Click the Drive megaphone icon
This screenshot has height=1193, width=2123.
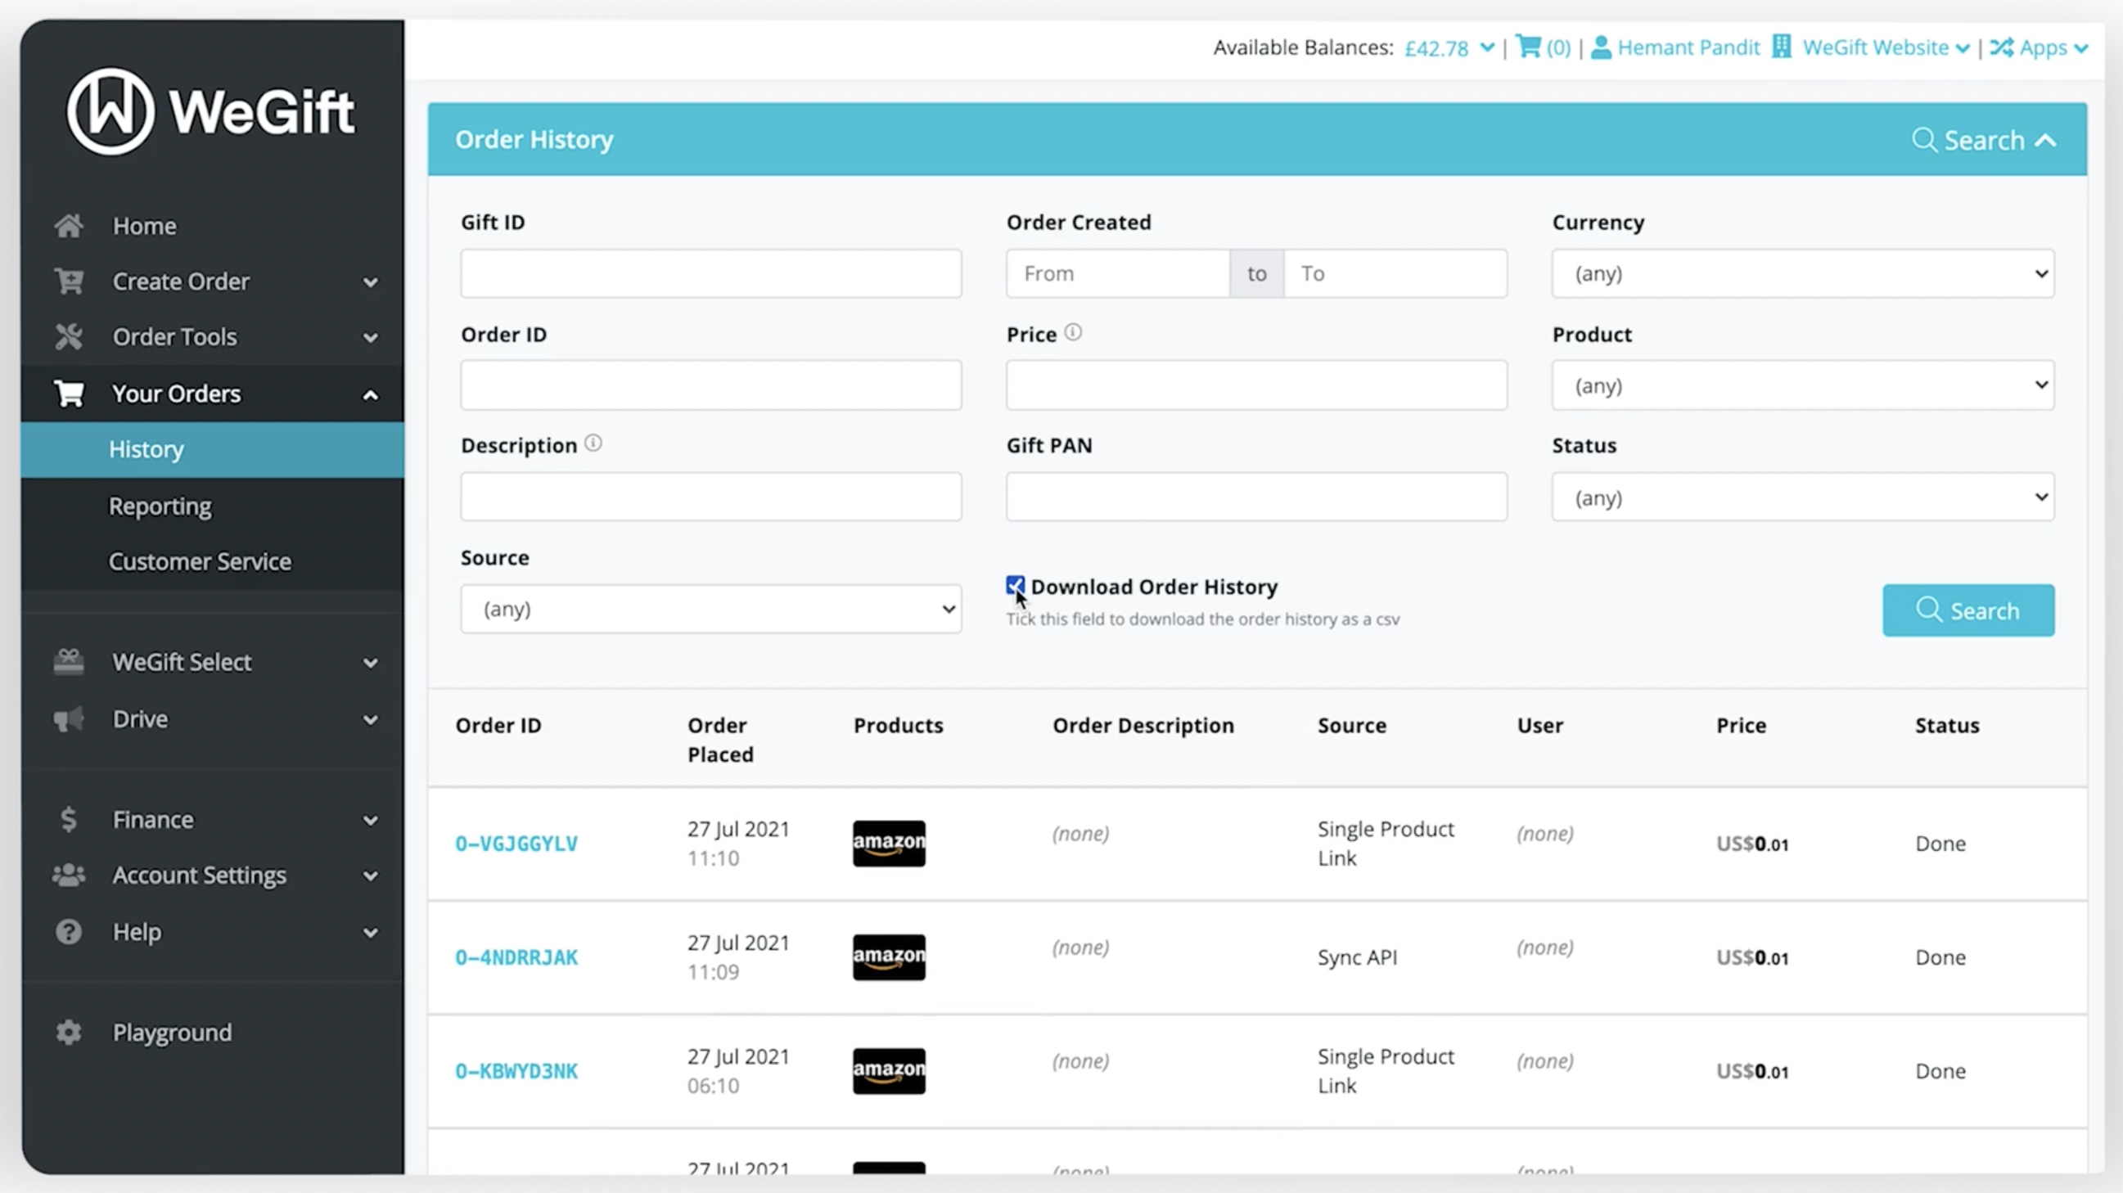pyautogui.click(x=69, y=719)
